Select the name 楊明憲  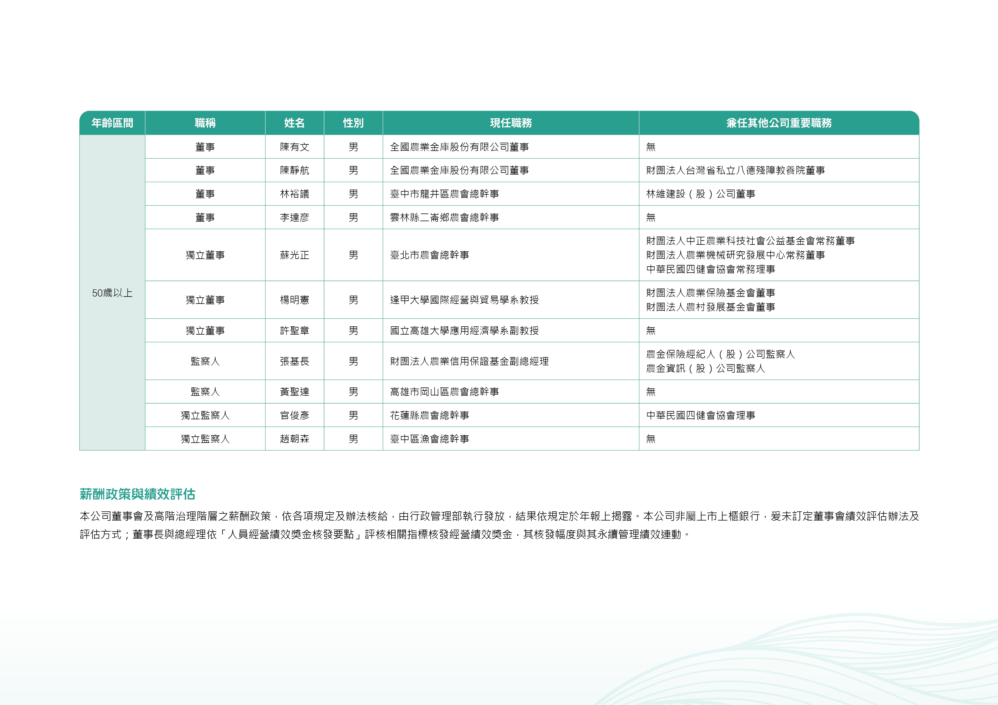pyautogui.click(x=294, y=300)
